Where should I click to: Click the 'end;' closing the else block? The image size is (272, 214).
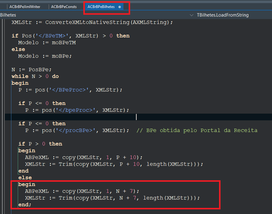pyautogui.click(x=25, y=204)
